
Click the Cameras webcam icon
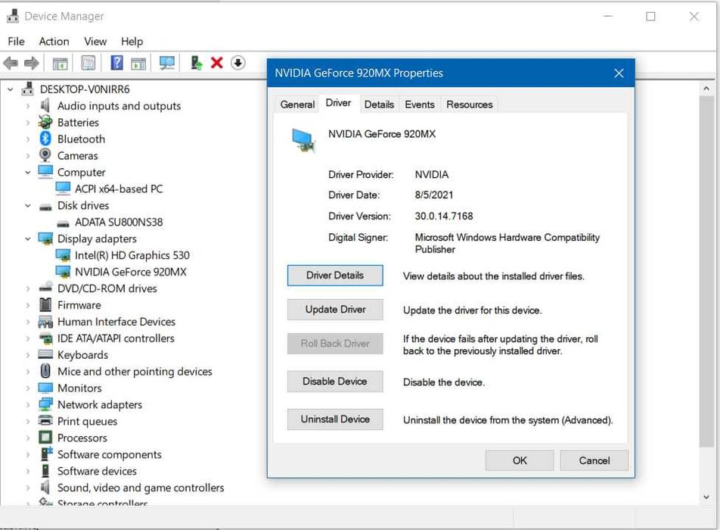pos(45,155)
